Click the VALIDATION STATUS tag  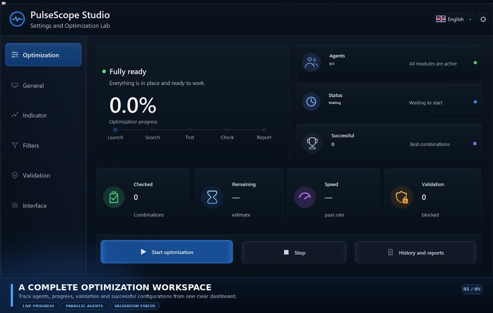135,306
